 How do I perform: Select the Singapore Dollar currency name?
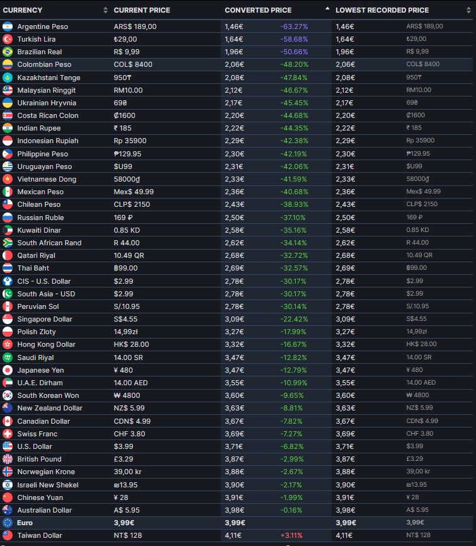point(45,319)
